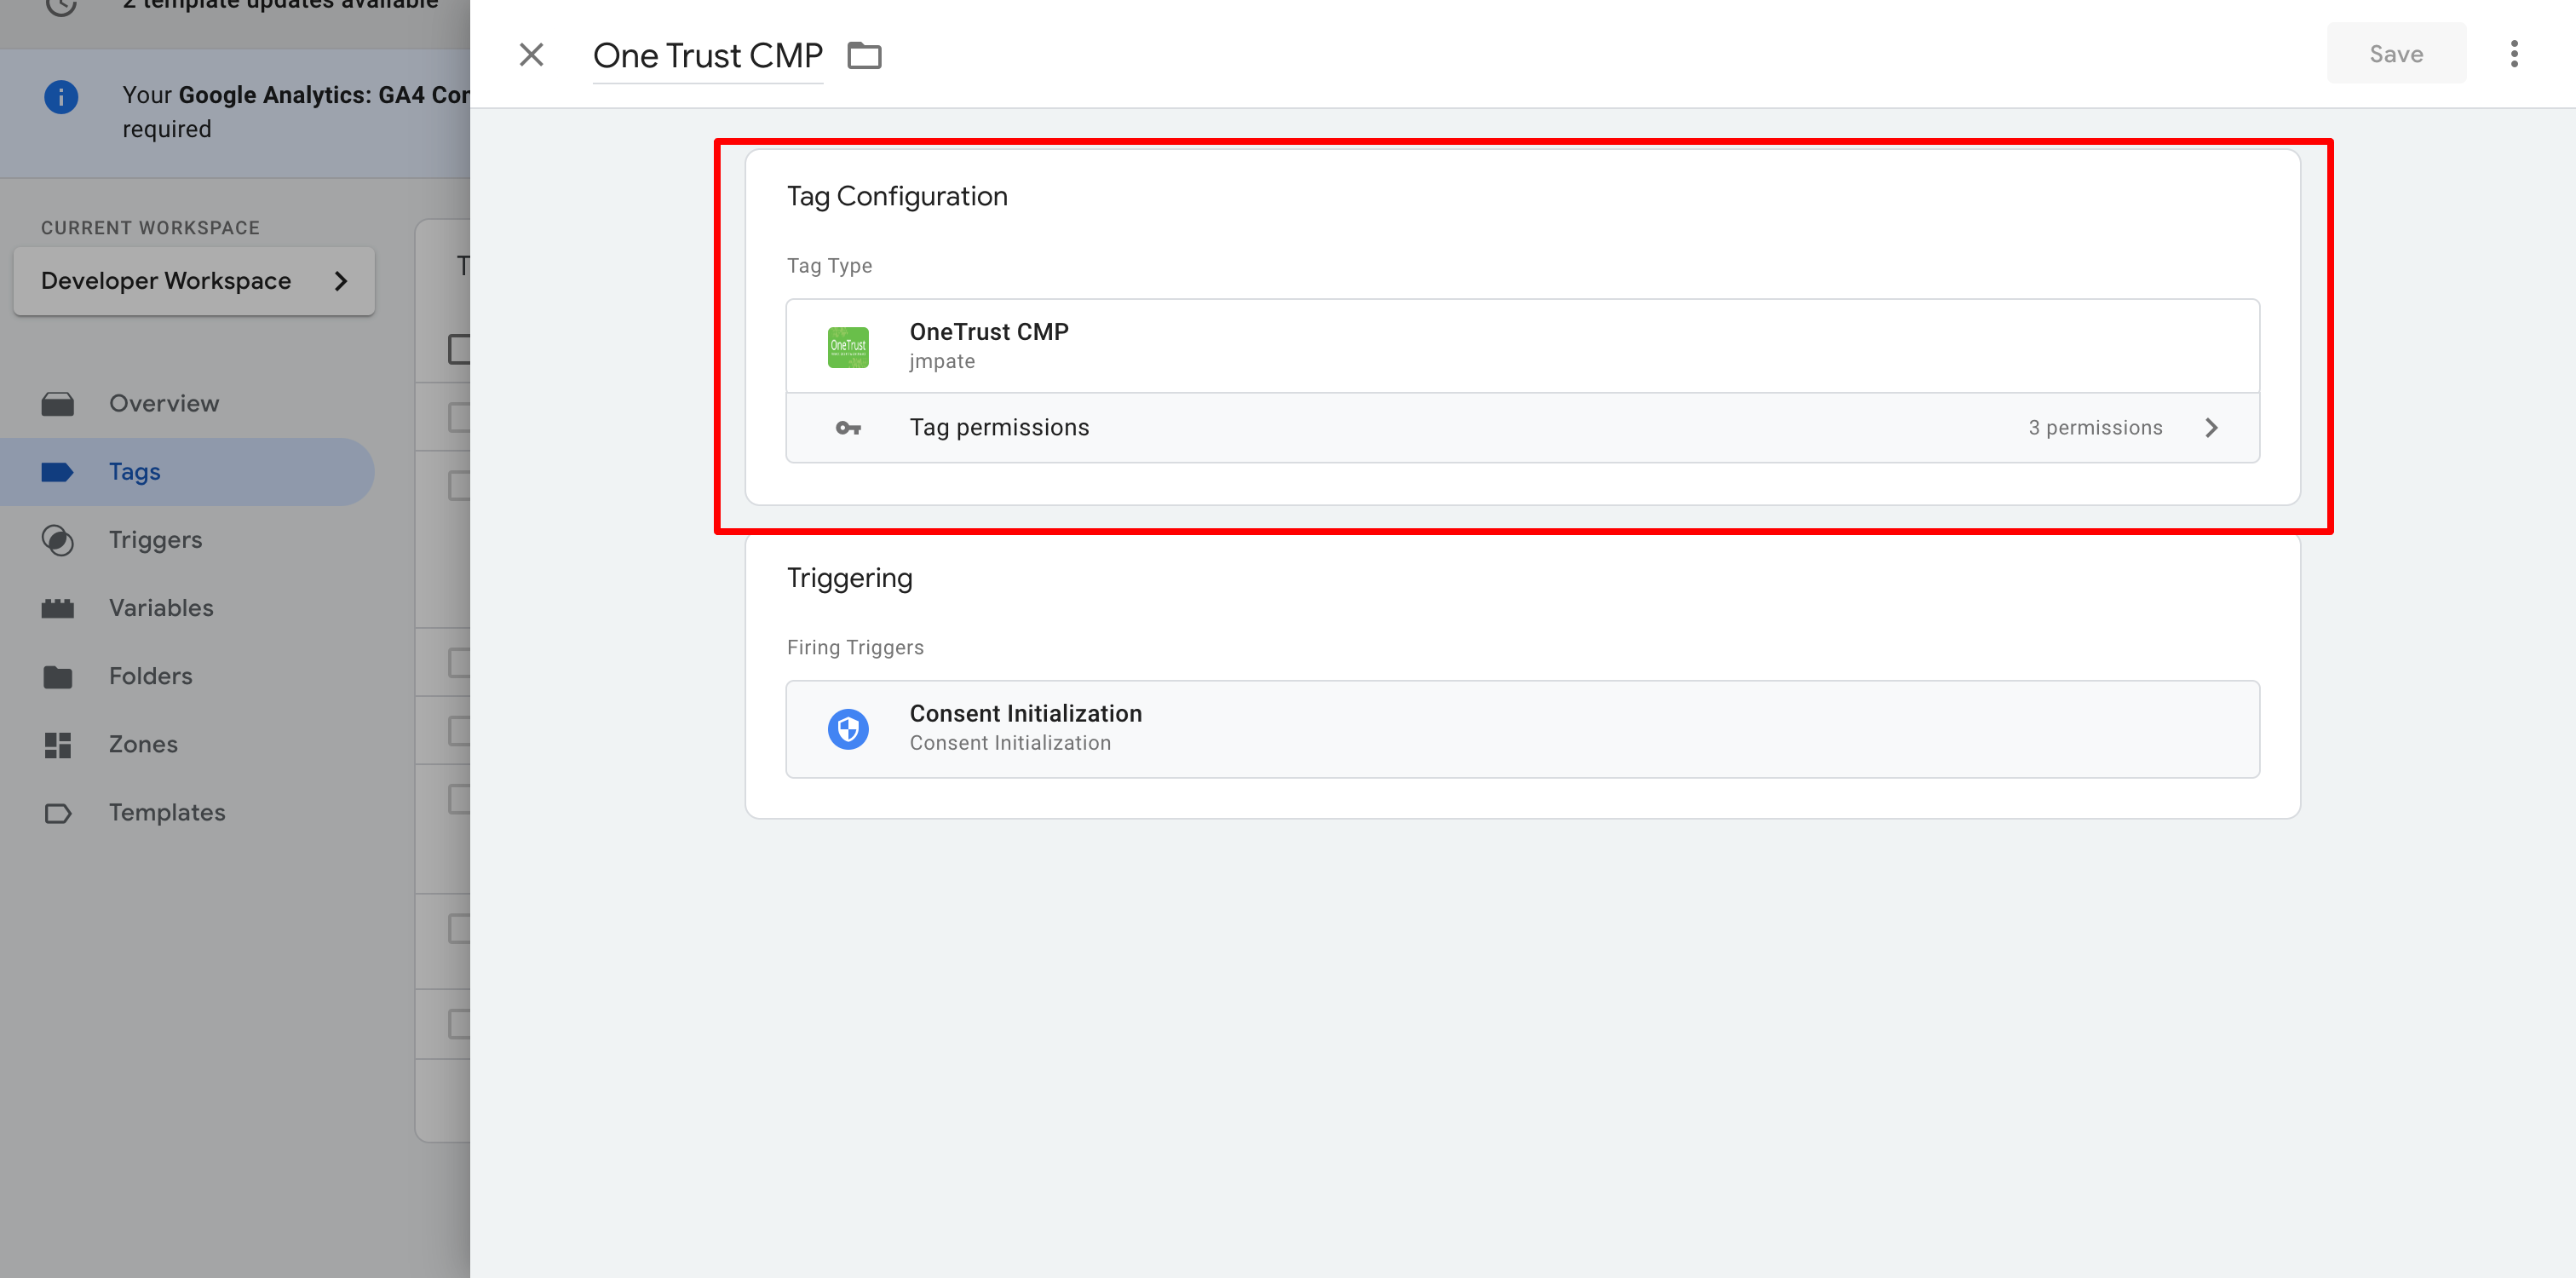Click the Templates outline label icon
Viewport: 2576px width, 1278px height.
point(58,813)
